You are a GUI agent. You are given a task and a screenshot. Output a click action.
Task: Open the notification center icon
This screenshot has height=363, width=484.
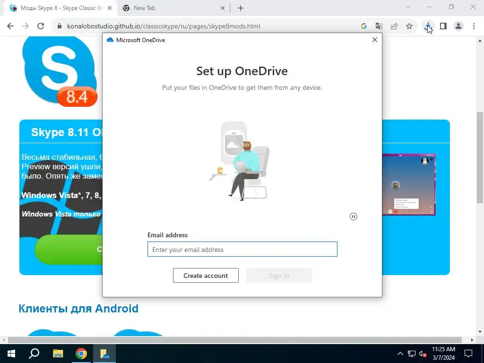[468, 354]
